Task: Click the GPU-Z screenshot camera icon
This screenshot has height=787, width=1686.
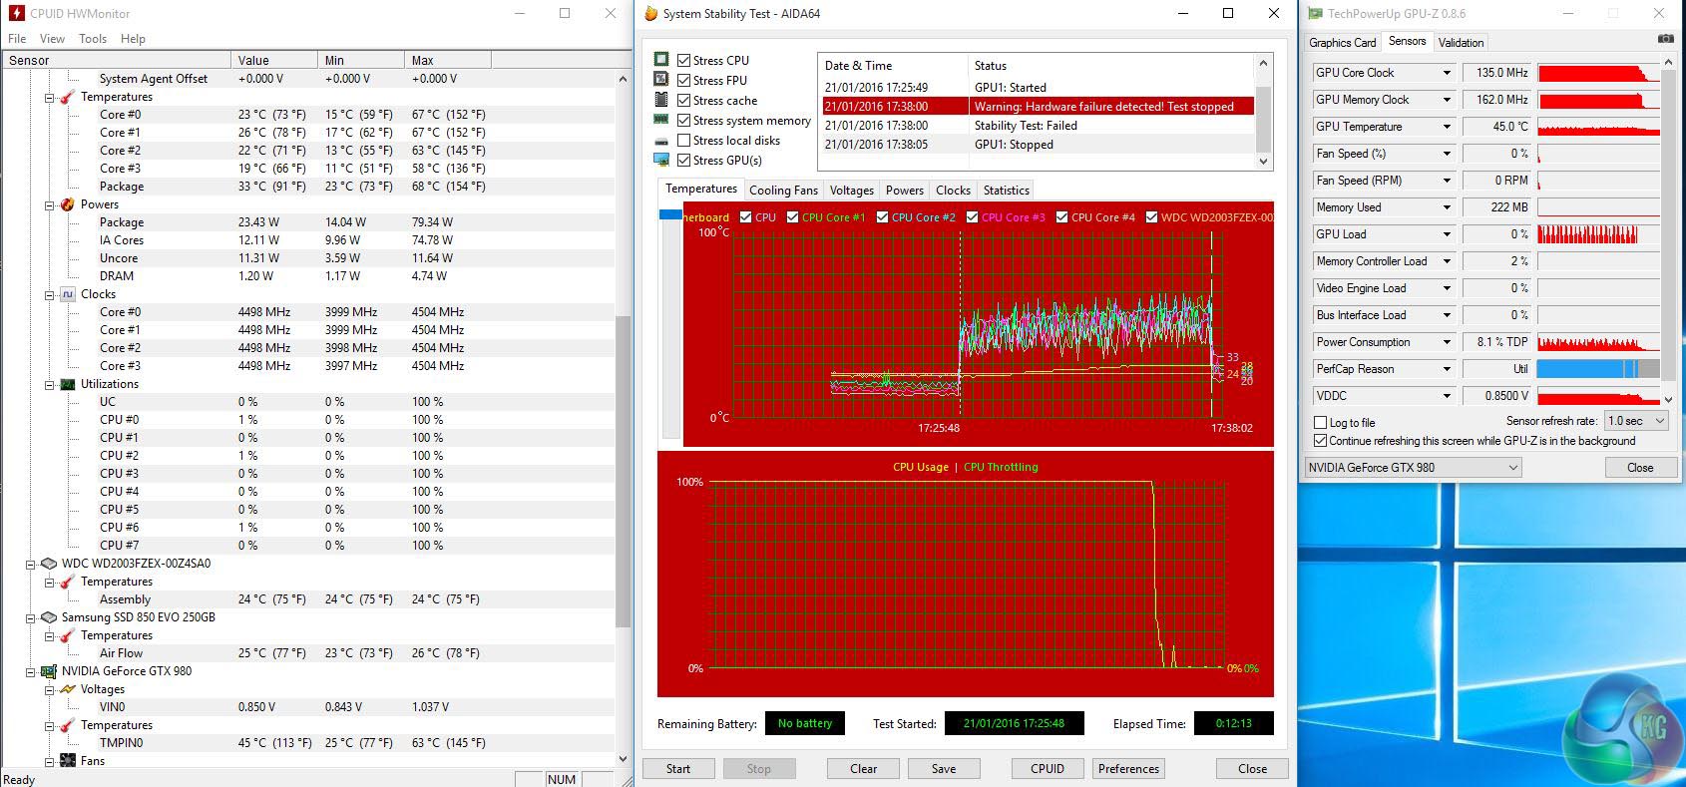Action: (x=1665, y=39)
